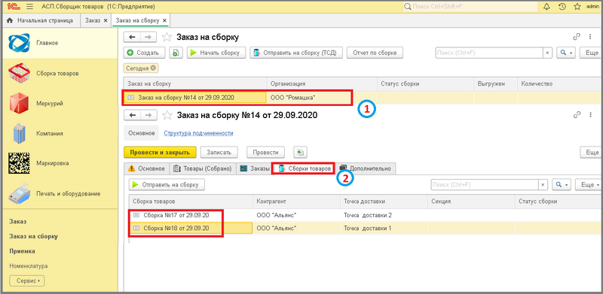Image resolution: width=603 pixels, height=294 pixels.
Task: Click the Провести и закрыть button
Action: coord(160,153)
